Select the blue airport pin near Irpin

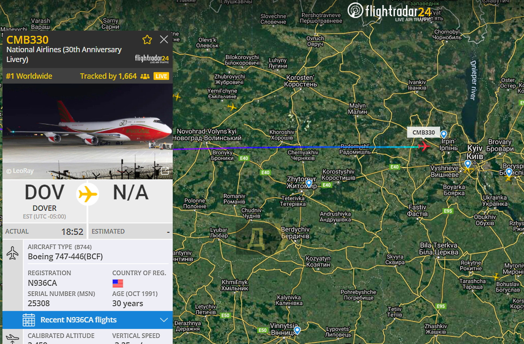pyautogui.click(x=444, y=134)
